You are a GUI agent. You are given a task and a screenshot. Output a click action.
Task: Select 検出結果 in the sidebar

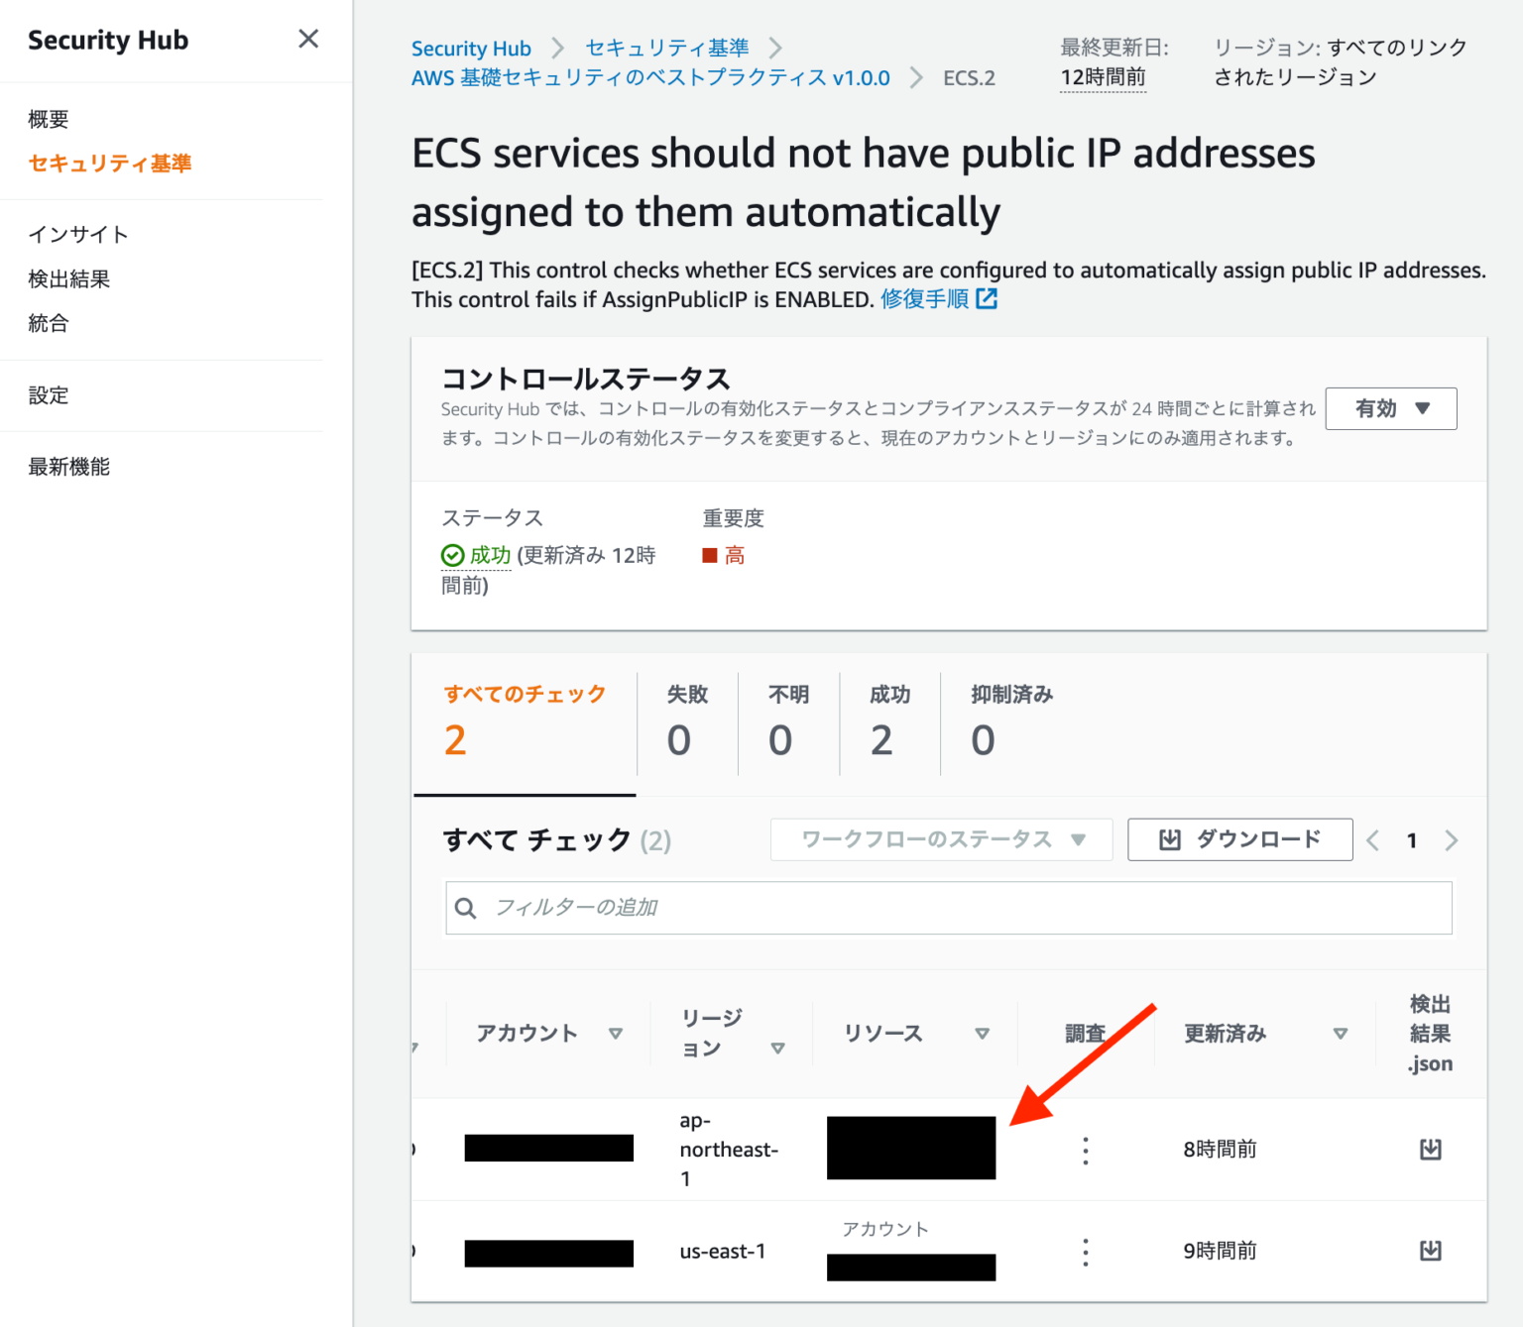tap(68, 278)
